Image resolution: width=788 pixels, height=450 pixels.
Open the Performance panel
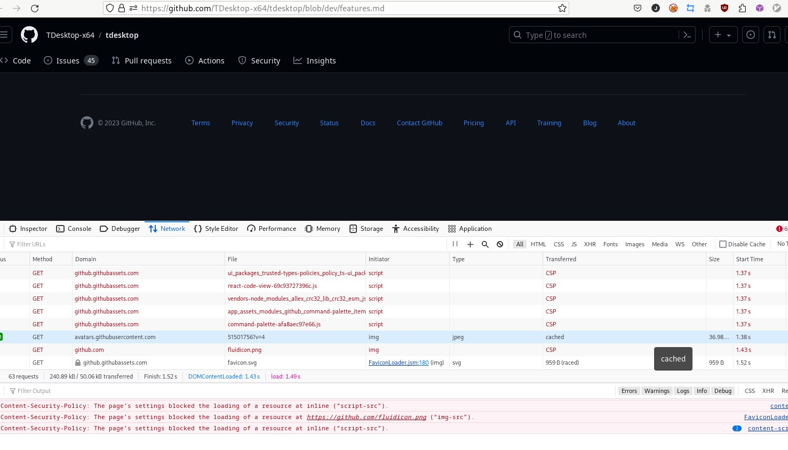(x=271, y=228)
